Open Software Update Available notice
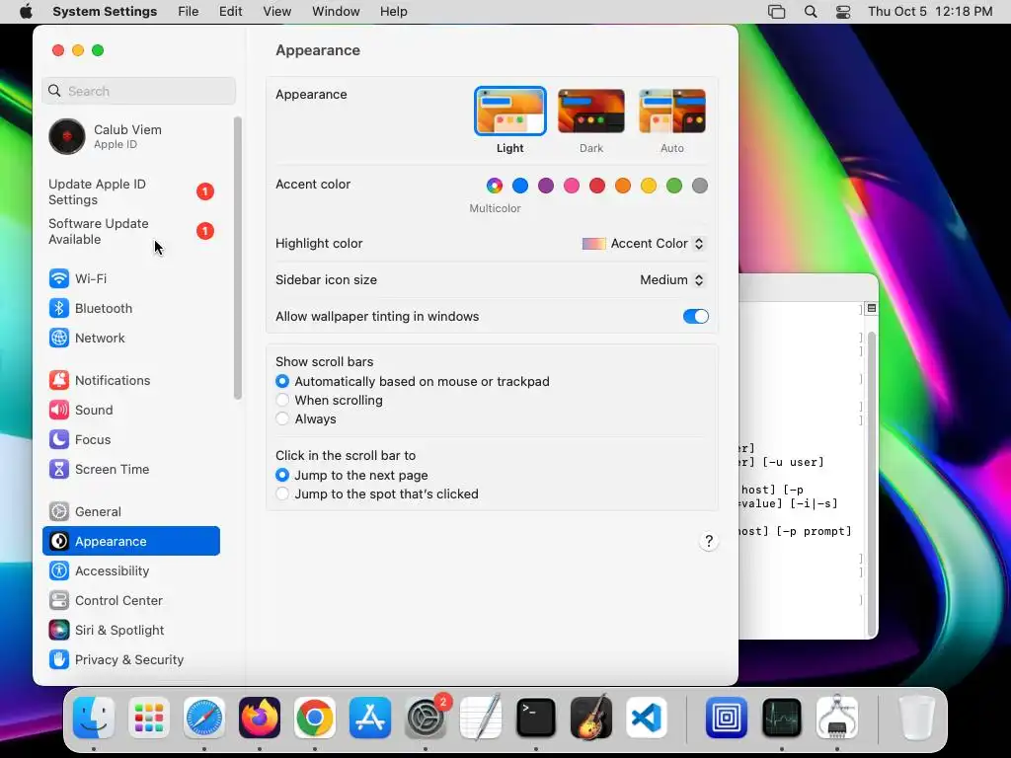Image resolution: width=1011 pixels, height=758 pixels. [131, 231]
